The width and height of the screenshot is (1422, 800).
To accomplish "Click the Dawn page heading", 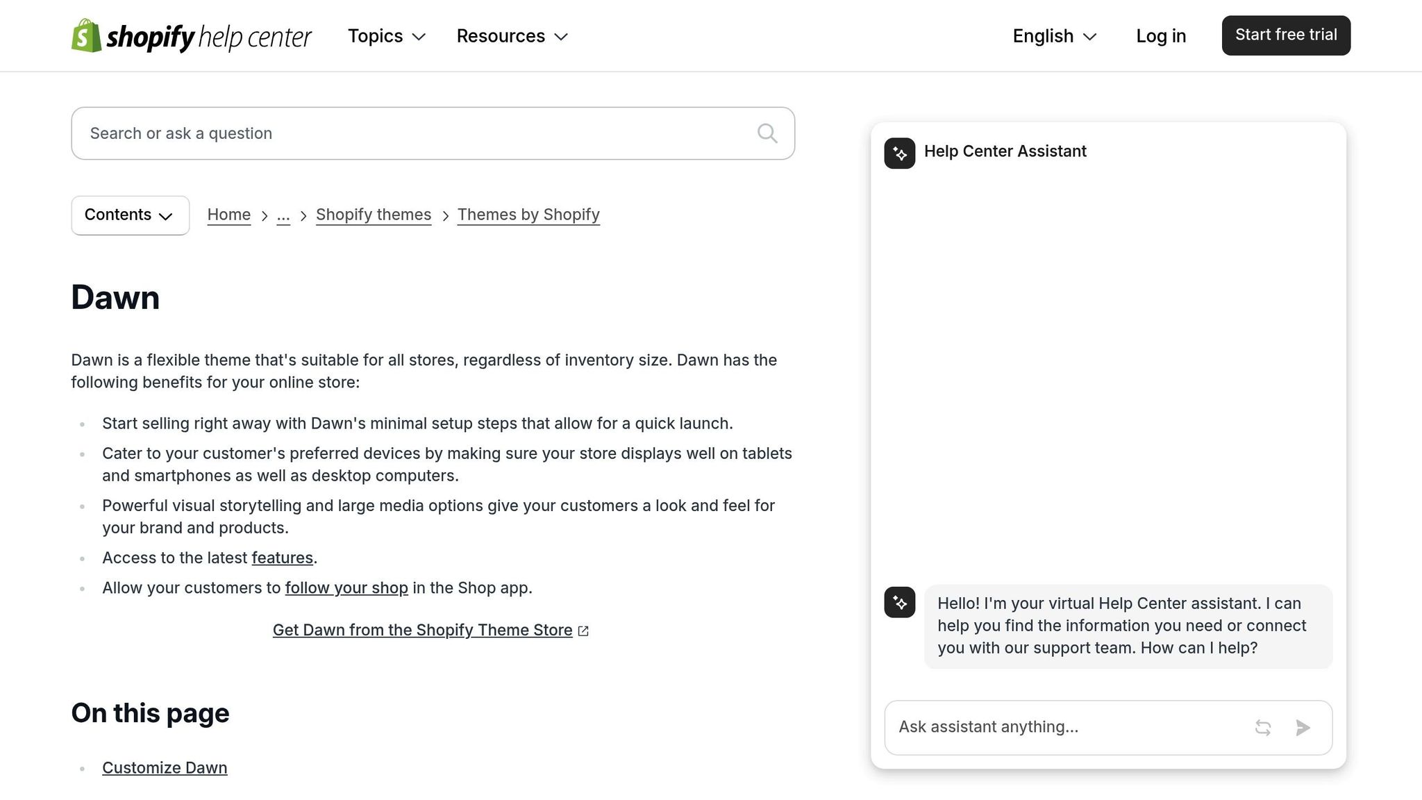I will (115, 297).
